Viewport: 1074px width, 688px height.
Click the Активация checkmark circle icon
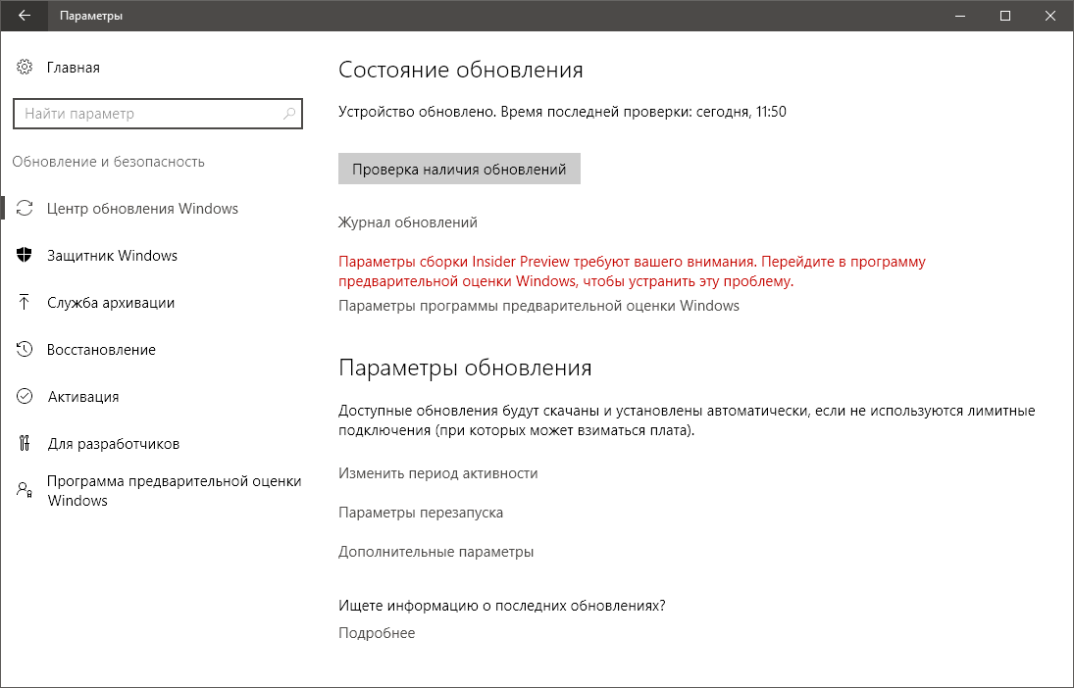(25, 397)
